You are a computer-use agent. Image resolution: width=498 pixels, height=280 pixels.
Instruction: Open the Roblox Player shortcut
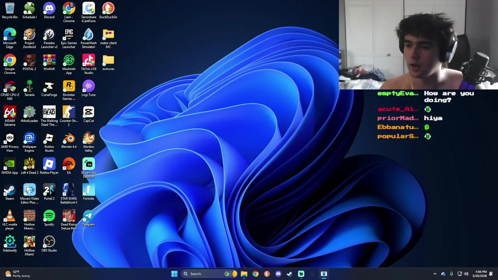tap(49, 166)
